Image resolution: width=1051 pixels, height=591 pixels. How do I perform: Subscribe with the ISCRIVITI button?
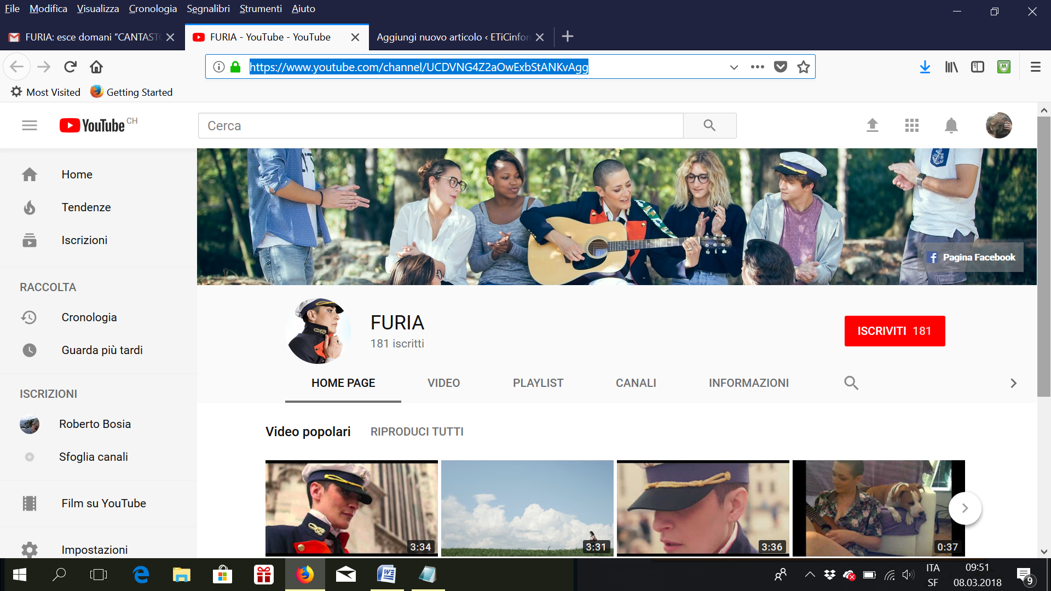(894, 331)
